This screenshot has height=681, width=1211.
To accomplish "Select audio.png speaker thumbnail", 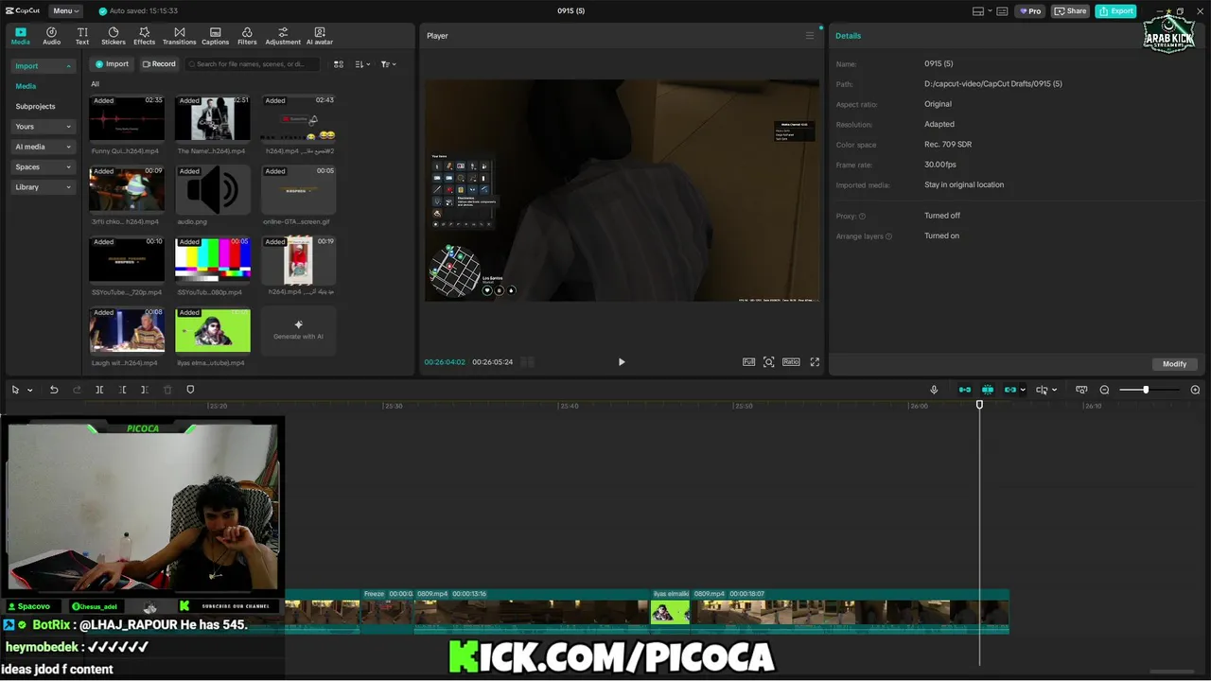I will 213,189.
